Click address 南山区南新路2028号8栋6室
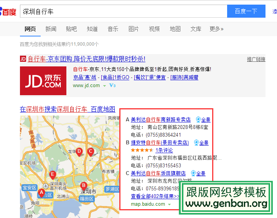The height and width of the screenshot is (218, 277). [178, 127]
